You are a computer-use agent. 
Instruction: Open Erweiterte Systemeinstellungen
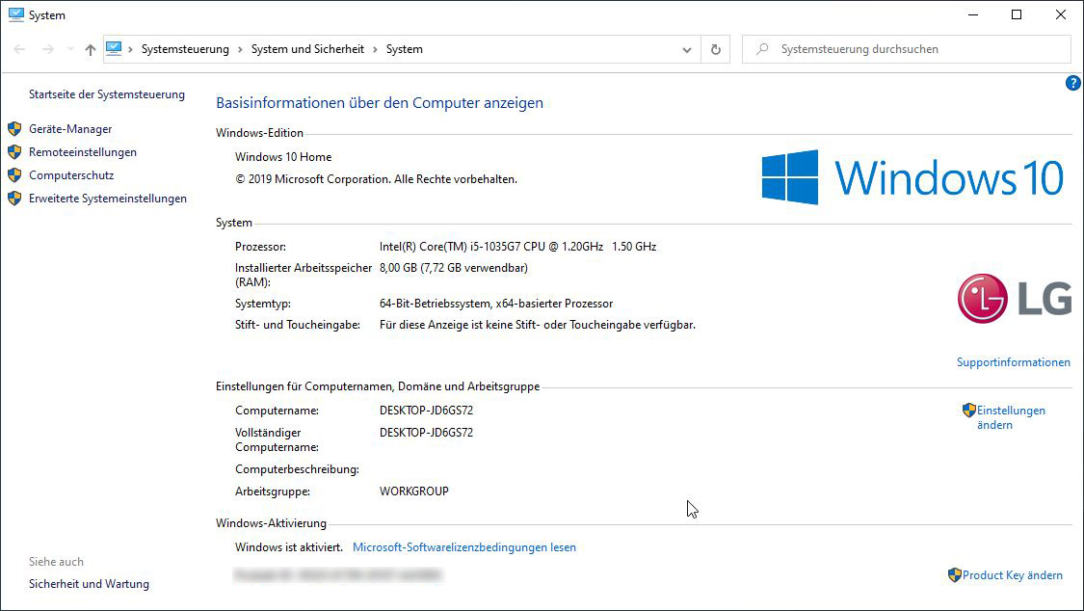[x=108, y=199]
